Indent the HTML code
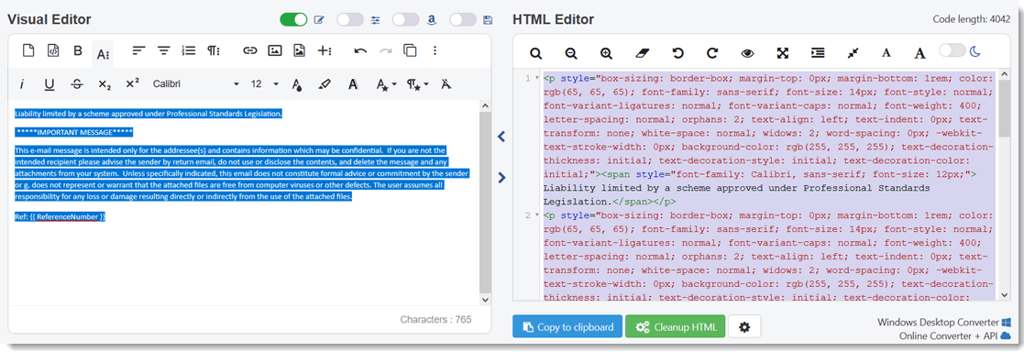 [x=818, y=53]
